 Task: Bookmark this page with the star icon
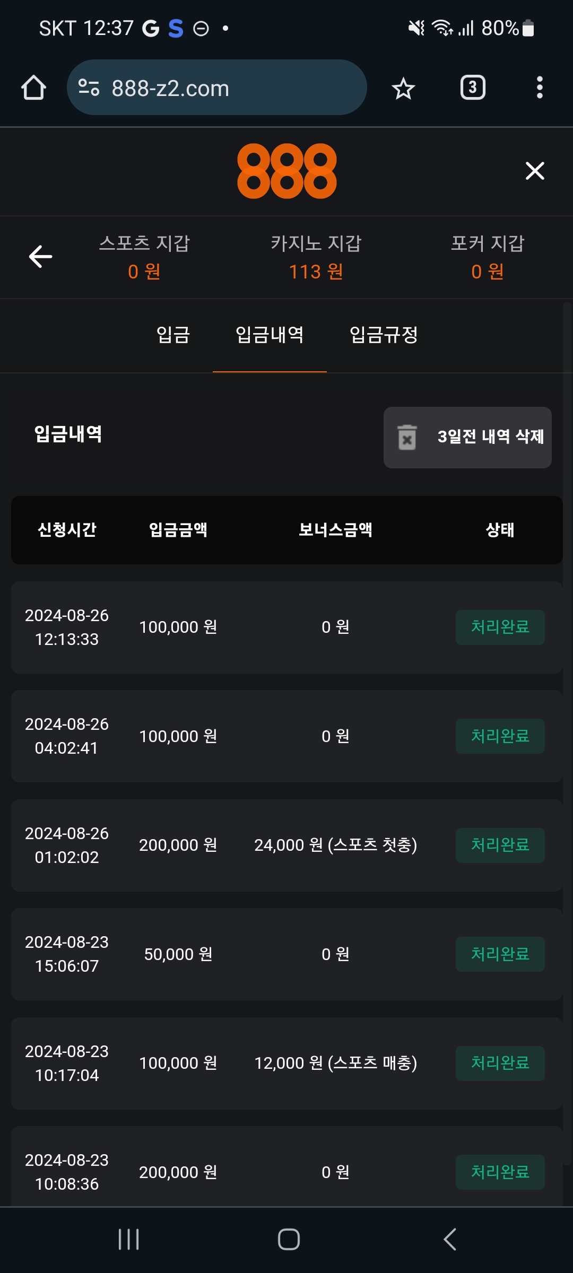click(x=403, y=88)
